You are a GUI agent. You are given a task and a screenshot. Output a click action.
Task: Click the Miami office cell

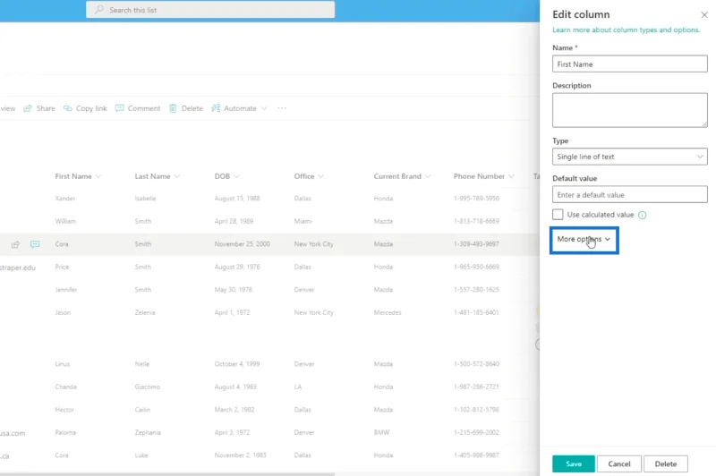(303, 221)
